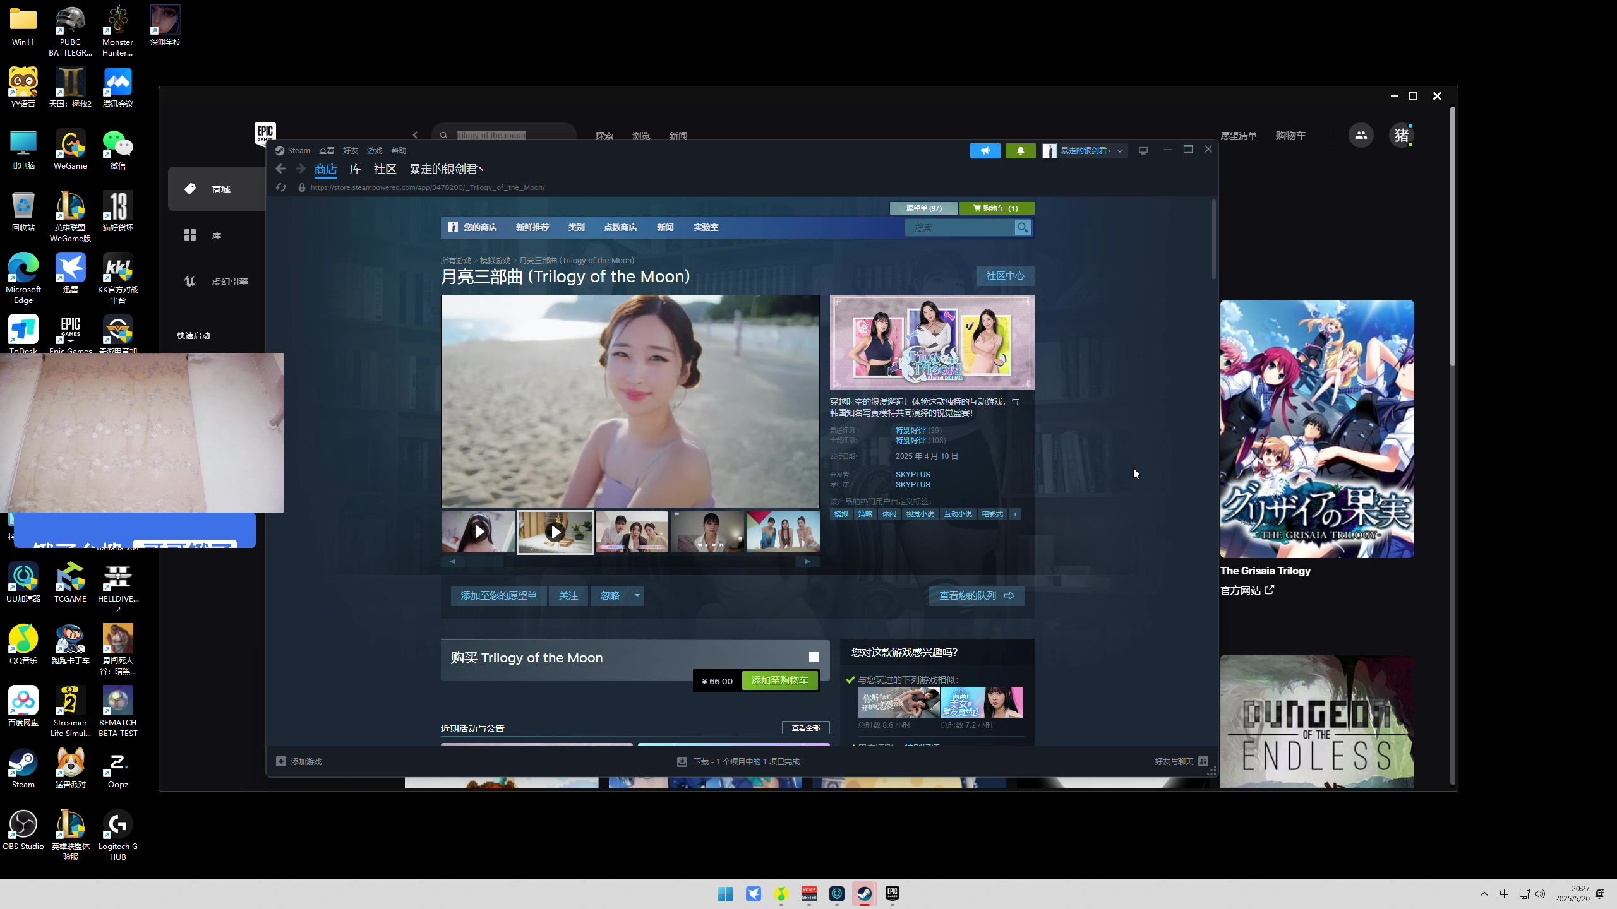Open Epic Games from the taskbar

pyautogui.click(x=892, y=894)
